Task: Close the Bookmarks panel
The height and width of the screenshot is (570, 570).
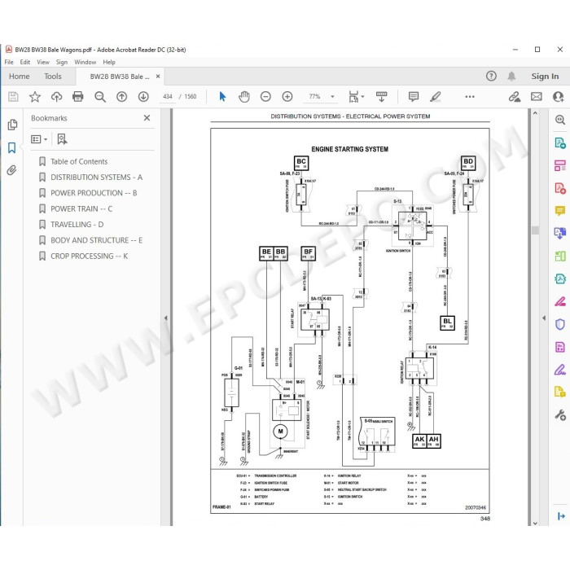Action: (147, 118)
